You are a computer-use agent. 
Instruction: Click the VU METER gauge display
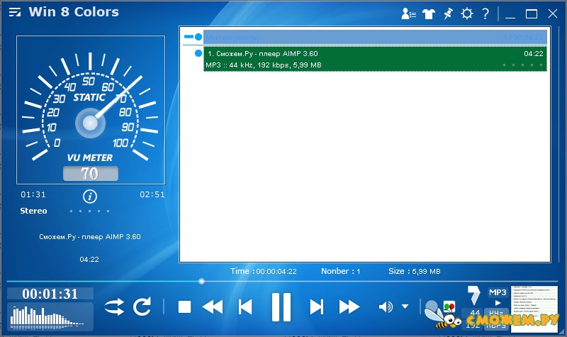[91, 110]
